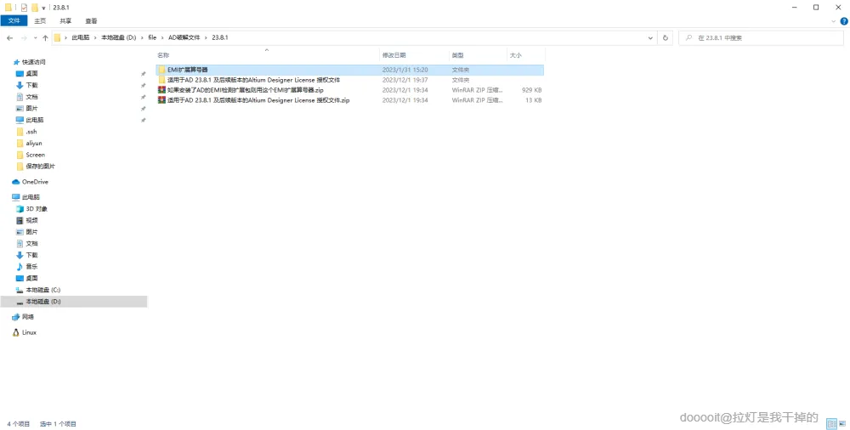Expand the chevron after 本地磁盘 (D:) breadcrumb
This screenshot has height=430, width=850.
tap(142, 37)
